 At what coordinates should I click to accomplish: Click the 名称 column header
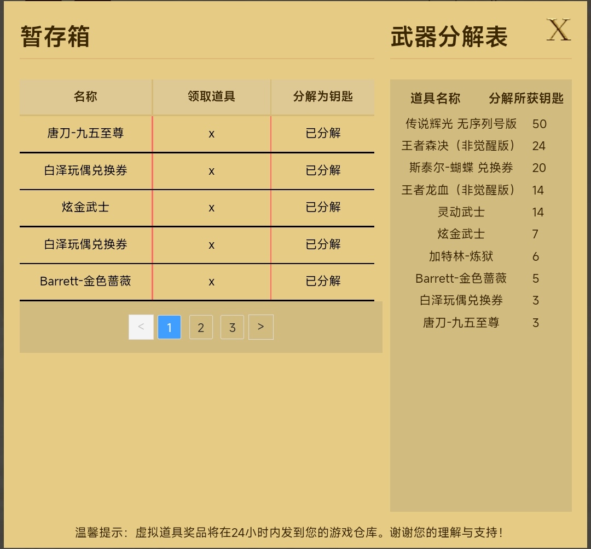pos(85,96)
